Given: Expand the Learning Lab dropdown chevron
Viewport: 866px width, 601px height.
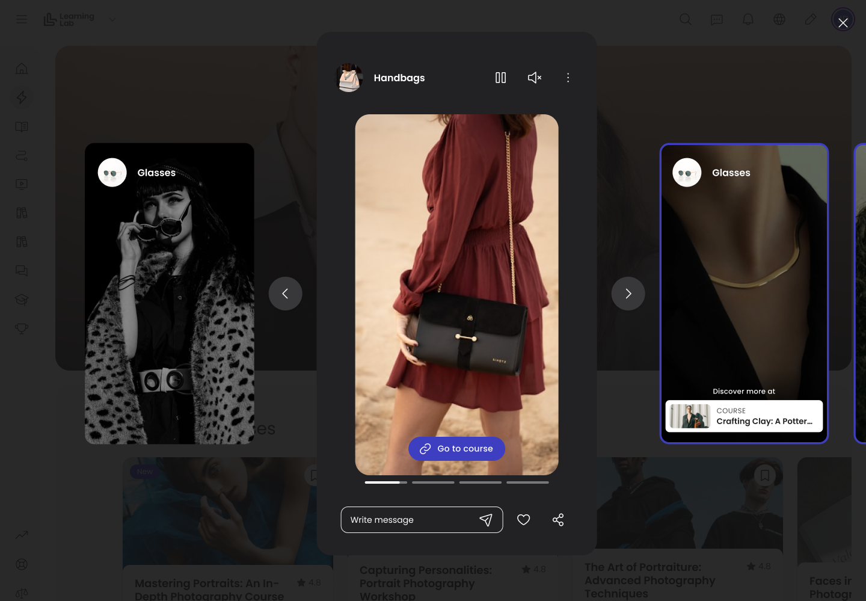Looking at the screenshot, I should 112,19.
